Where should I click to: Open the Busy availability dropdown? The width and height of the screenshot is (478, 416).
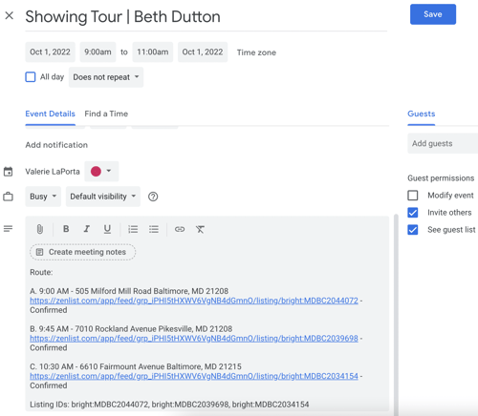click(43, 197)
